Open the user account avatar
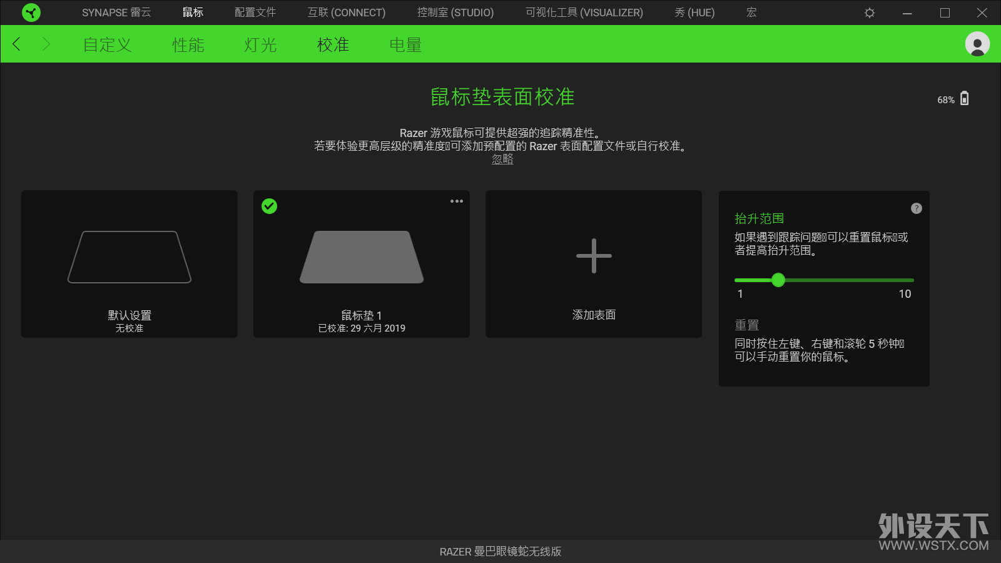 (977, 44)
